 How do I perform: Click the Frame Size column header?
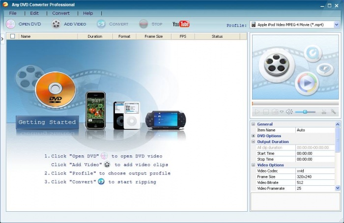click(153, 36)
